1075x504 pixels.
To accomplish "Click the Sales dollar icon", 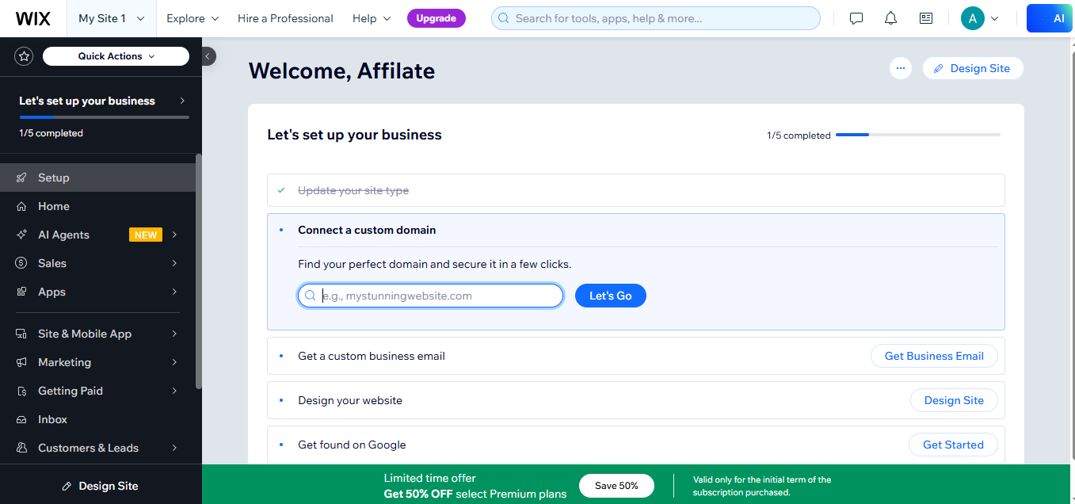I will (22, 263).
